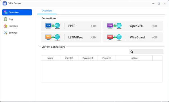Click the WireGuard label text
Viewport: 169px width, 102px height.
point(137,37)
